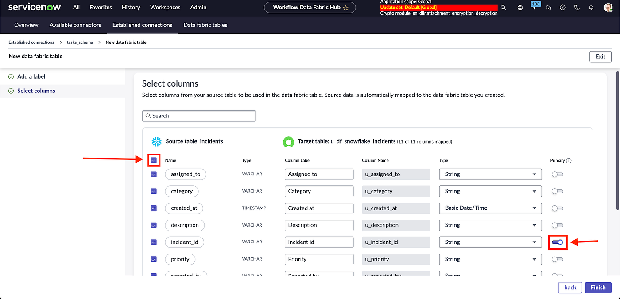This screenshot has width=620, height=299.
Task: Open the All menu
Action: click(76, 8)
